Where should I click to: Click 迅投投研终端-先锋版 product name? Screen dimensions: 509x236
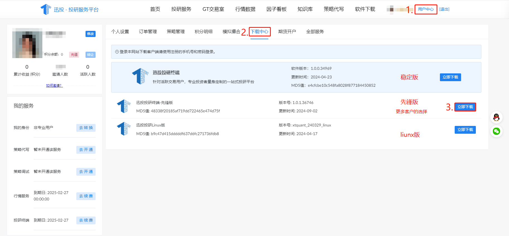pyautogui.click(x=154, y=103)
